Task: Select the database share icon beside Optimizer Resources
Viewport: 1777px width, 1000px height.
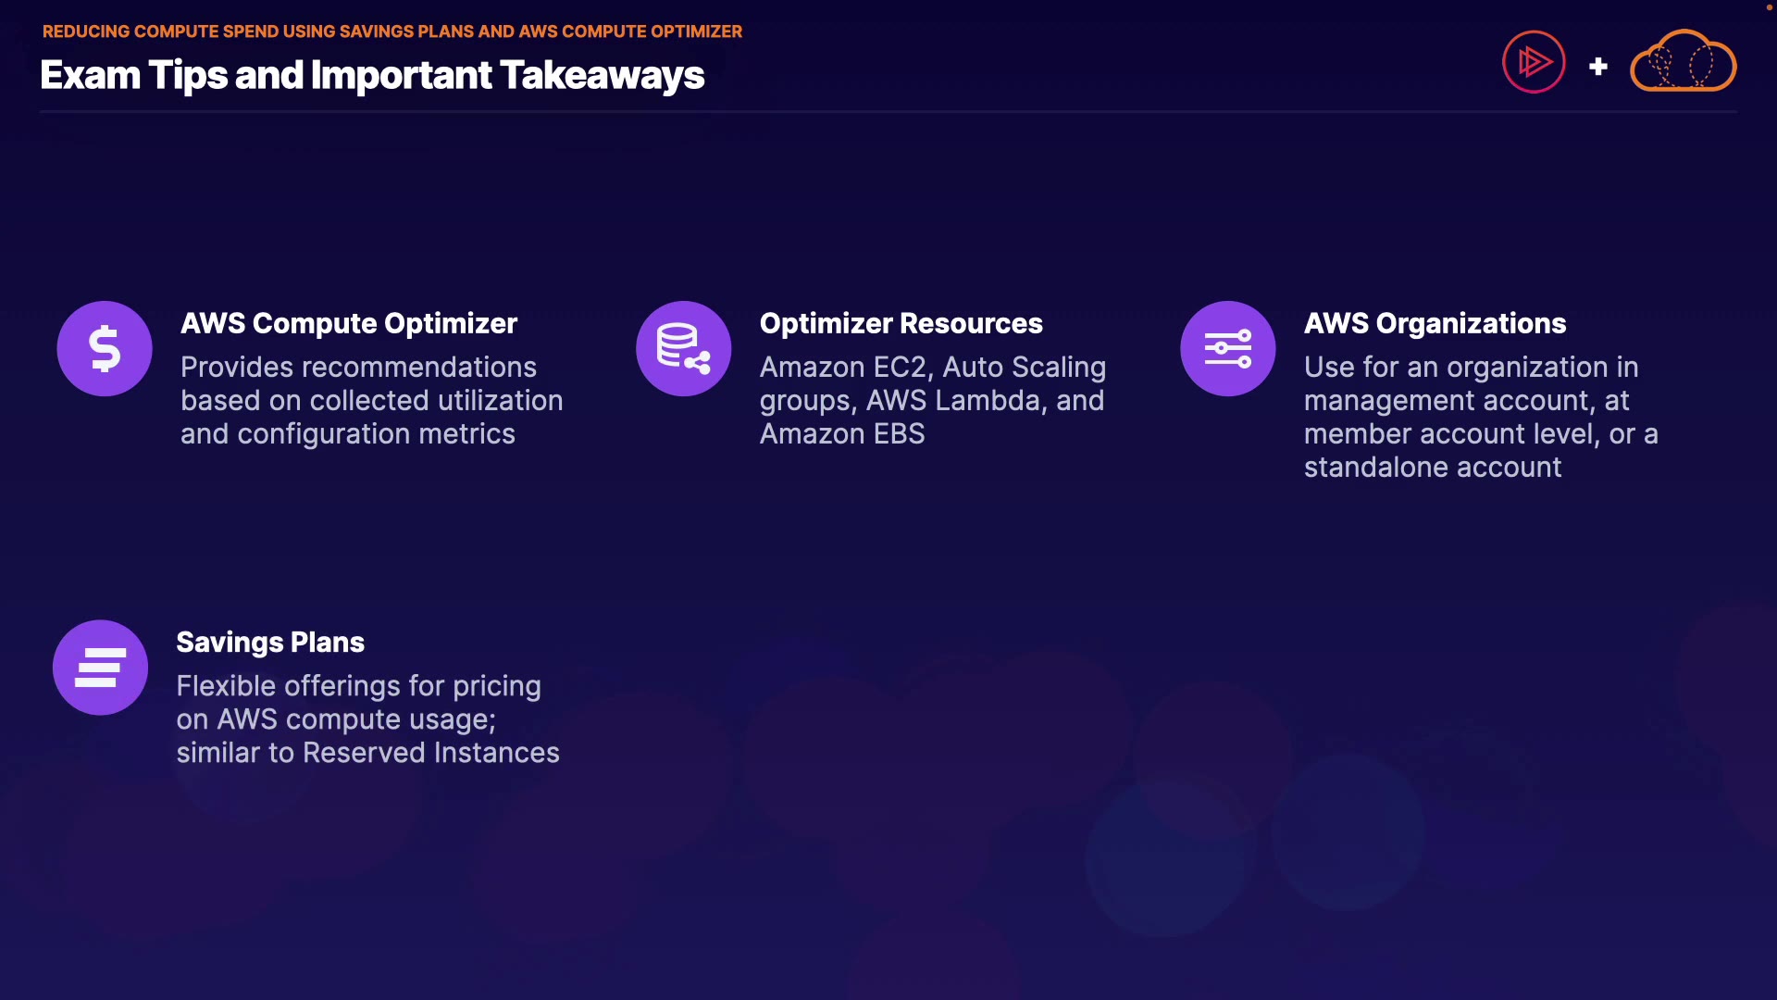Action: (684, 349)
